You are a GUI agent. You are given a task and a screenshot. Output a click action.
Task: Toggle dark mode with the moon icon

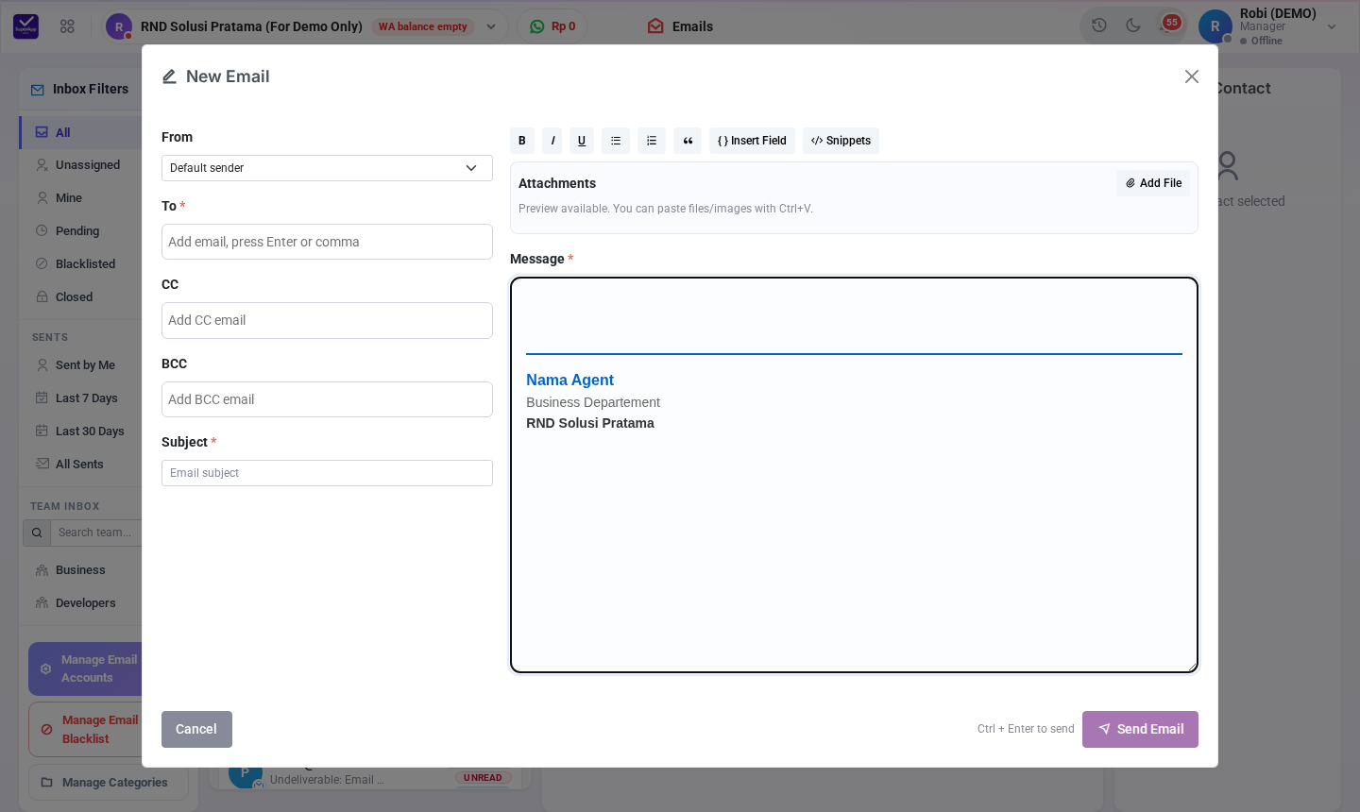[1133, 25]
